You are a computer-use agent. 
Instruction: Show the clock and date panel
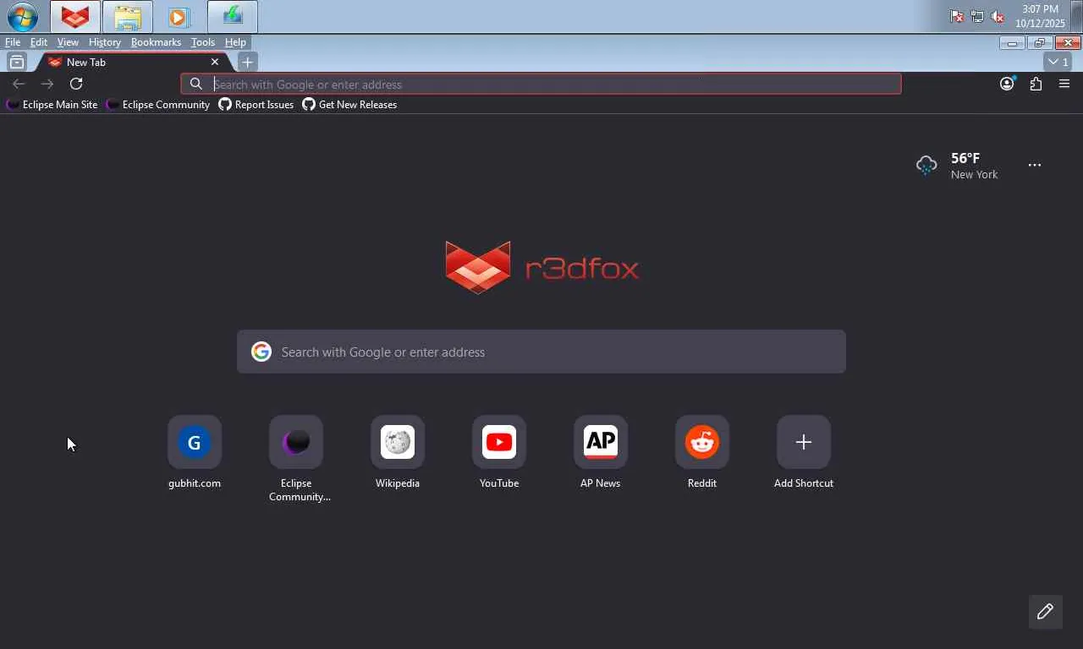click(1040, 16)
